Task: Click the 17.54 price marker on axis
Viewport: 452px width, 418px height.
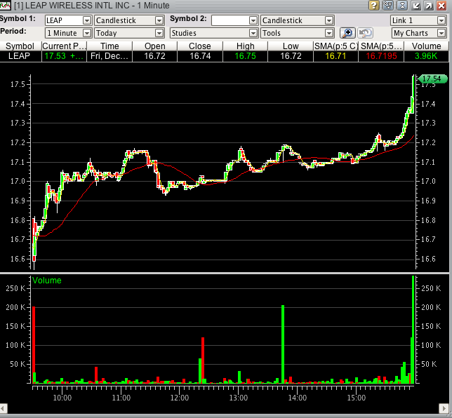Action: (432, 79)
